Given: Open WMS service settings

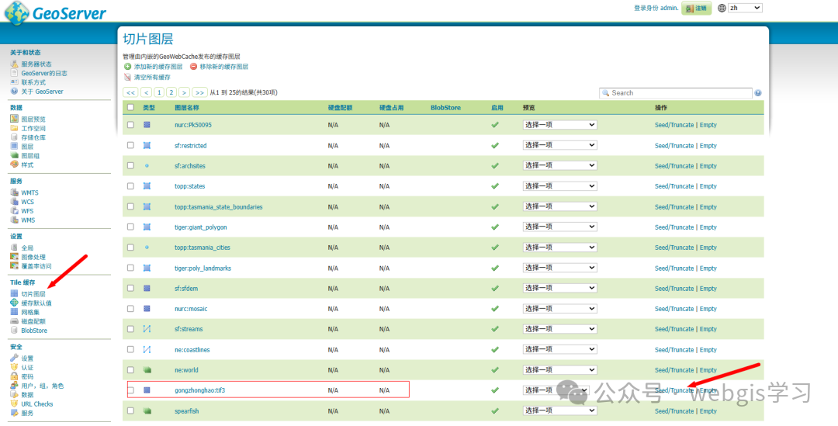Looking at the screenshot, I should (x=28, y=220).
